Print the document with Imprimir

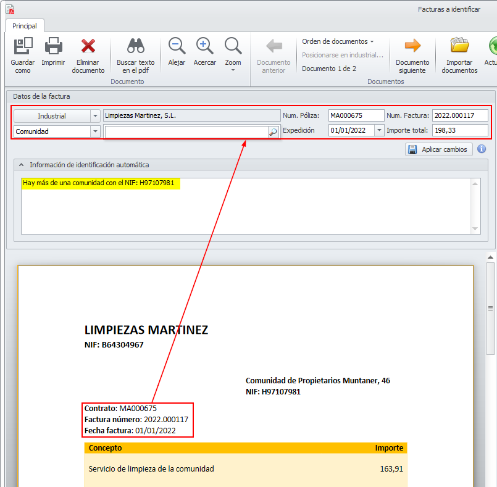coord(53,47)
